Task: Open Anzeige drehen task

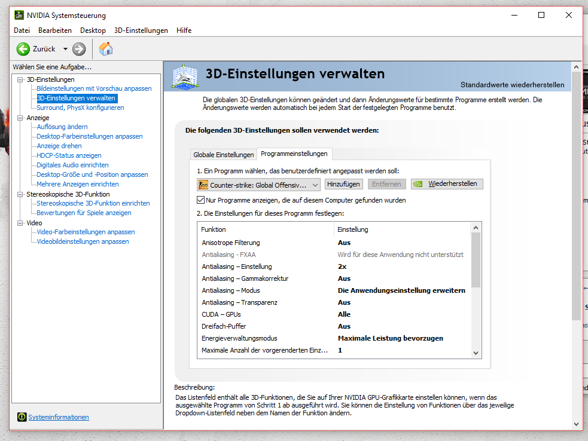Action: 59,146
